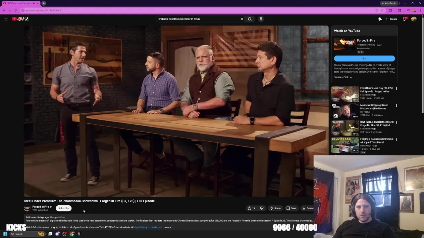Download the video
Image resolution: width=424 pixels, height=238 pixels.
pyautogui.click(x=307, y=208)
